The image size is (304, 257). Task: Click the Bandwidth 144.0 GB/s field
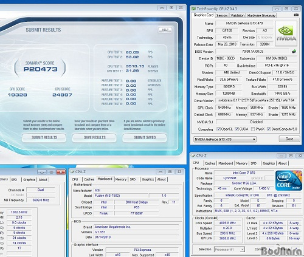click(x=282, y=94)
